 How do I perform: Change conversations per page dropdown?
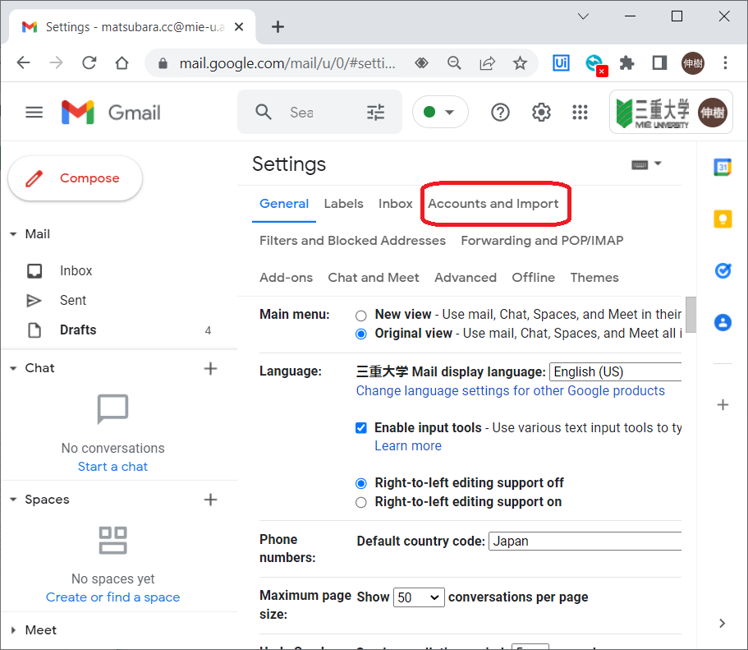pos(419,597)
